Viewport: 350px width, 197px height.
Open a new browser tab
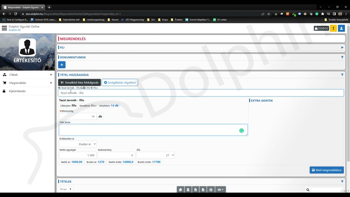(49, 7)
